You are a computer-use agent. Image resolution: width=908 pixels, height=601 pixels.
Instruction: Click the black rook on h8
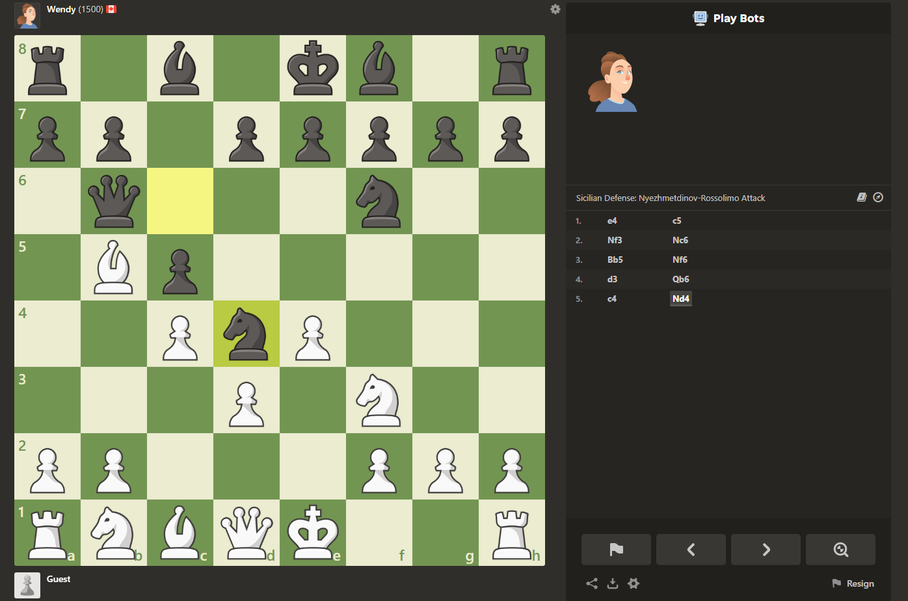pos(512,68)
